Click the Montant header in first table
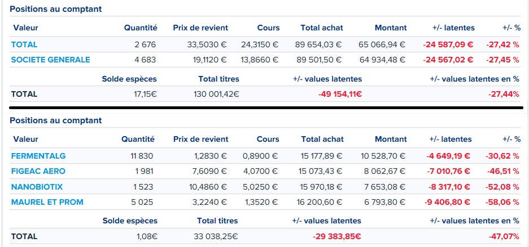 point(391,28)
